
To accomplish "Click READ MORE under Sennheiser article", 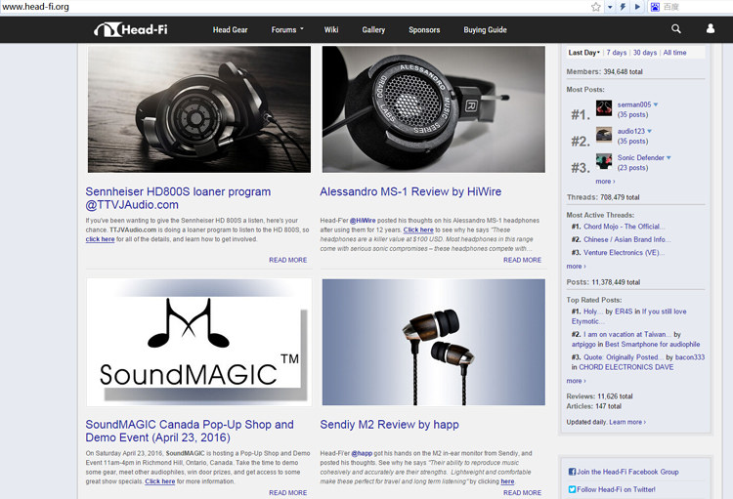I will tap(288, 260).
